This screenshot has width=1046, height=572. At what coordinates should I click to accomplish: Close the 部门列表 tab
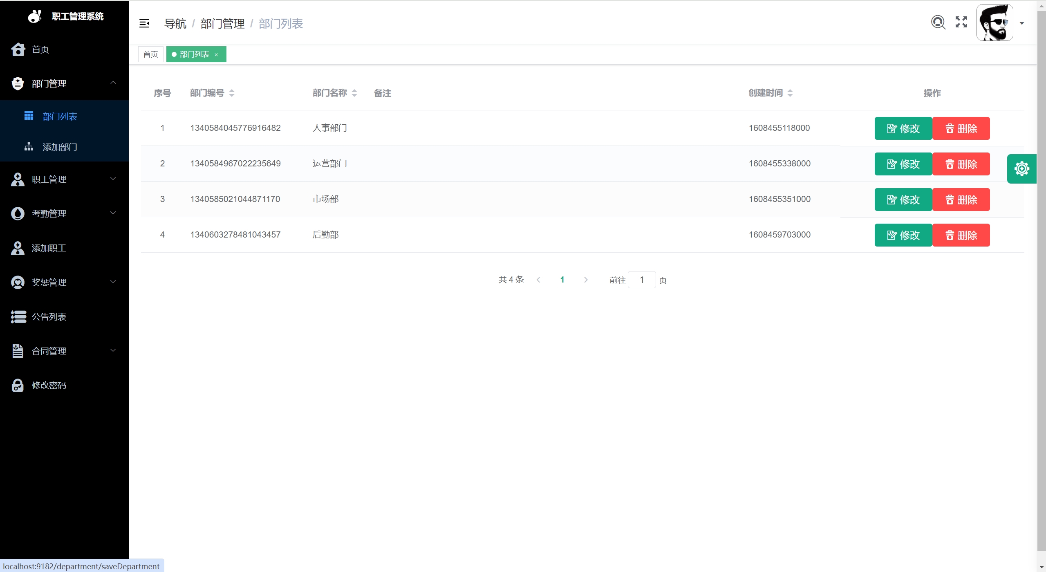[x=216, y=55]
